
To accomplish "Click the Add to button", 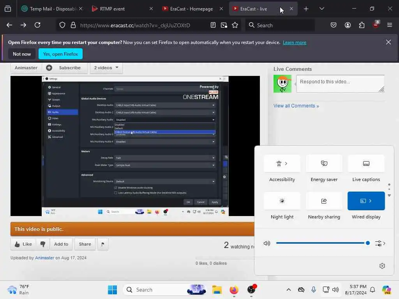I will coord(61,244).
